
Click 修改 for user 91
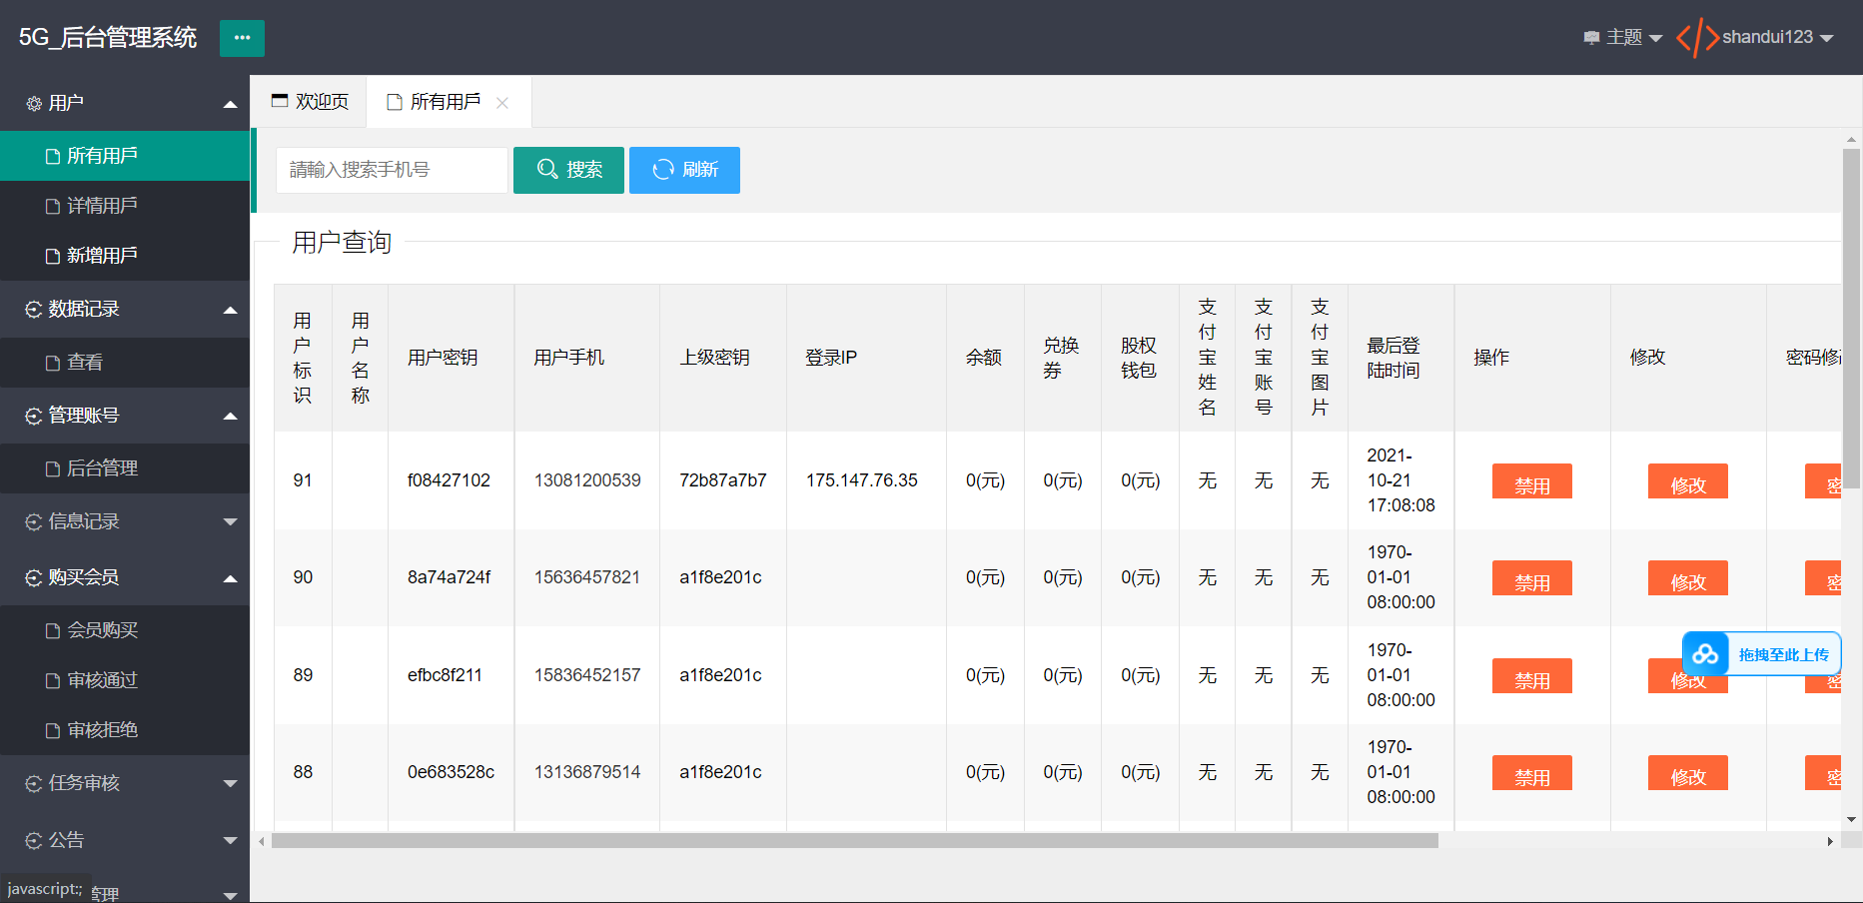1688,481
